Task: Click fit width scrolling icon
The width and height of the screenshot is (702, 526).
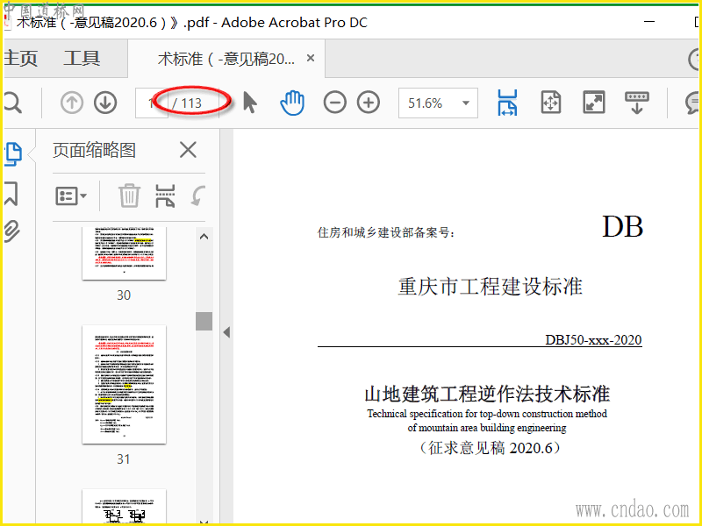Action: click(x=507, y=103)
